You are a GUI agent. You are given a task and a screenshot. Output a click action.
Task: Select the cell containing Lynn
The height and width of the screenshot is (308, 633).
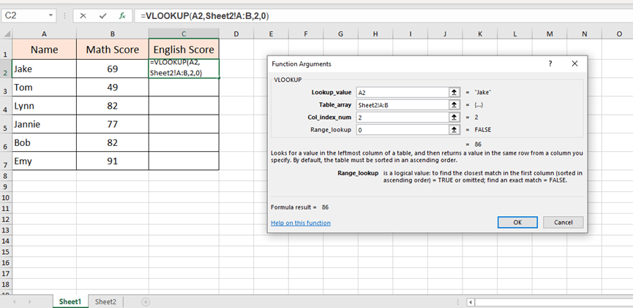pyautogui.click(x=44, y=106)
